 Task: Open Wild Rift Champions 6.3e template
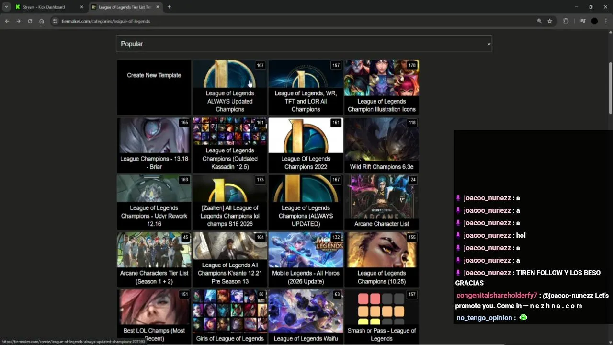tap(382, 145)
